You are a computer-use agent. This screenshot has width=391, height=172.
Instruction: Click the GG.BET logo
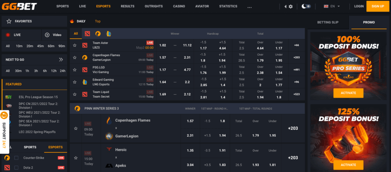[19, 6]
